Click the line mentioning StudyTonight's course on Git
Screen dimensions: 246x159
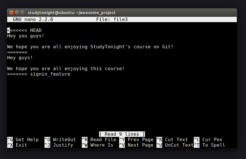(x=90, y=47)
